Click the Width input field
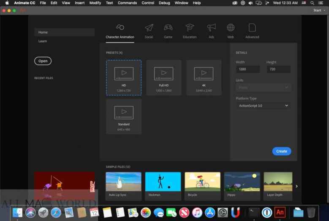Image resolution: width=329 pixels, height=221 pixels. [248, 69]
